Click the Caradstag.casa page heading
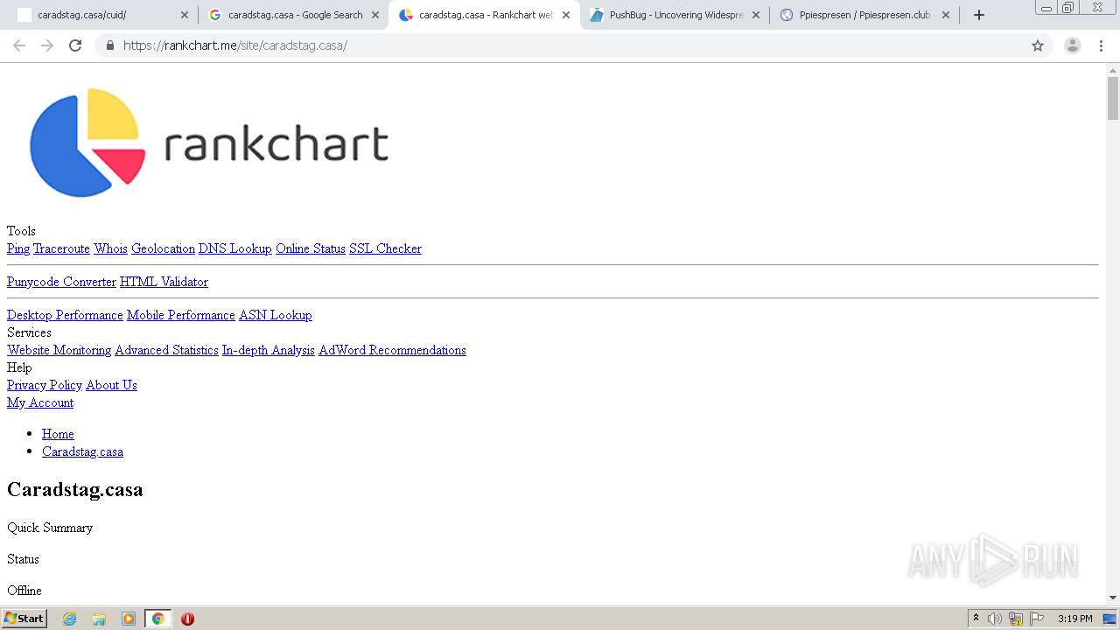 click(x=74, y=489)
